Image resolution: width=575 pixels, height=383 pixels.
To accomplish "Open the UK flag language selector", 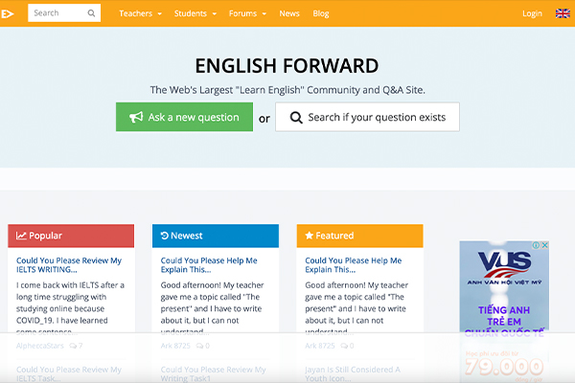I will point(563,13).
